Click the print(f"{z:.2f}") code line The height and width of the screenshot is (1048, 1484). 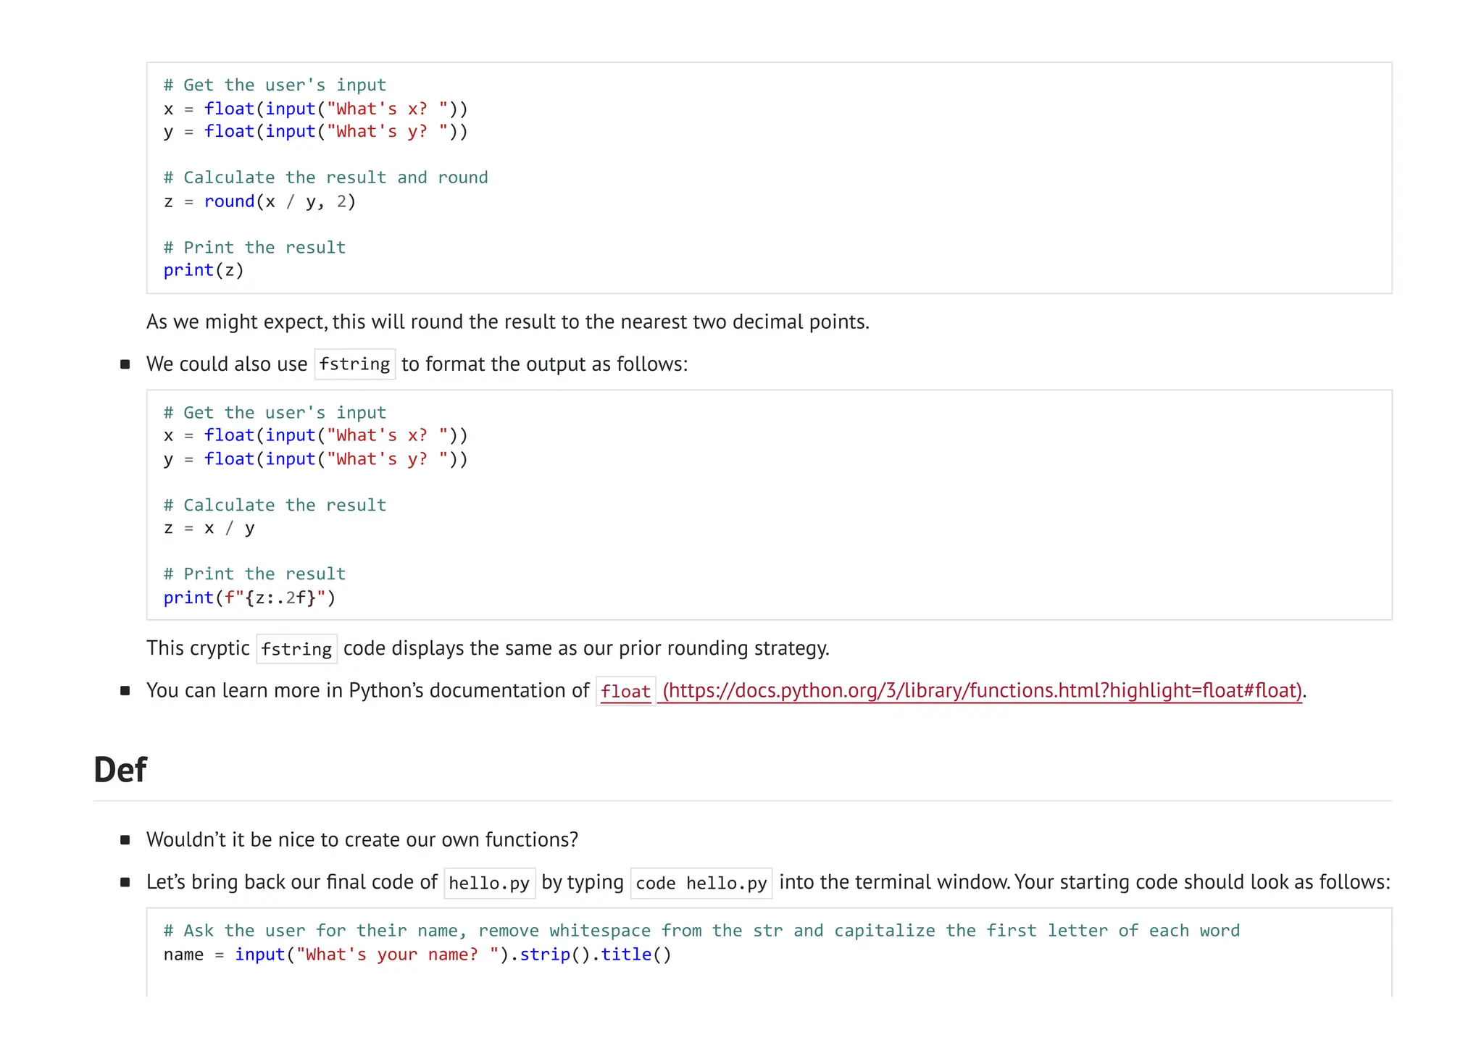point(249,598)
